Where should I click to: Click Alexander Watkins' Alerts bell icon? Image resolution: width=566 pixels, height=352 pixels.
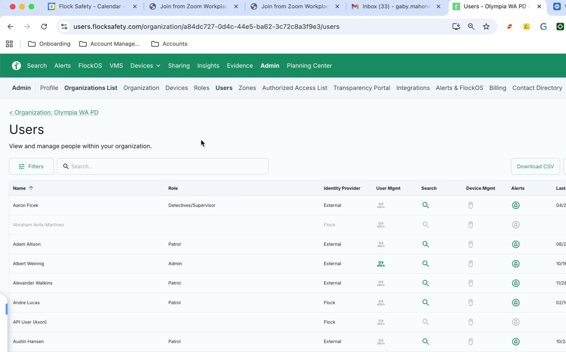click(516, 283)
